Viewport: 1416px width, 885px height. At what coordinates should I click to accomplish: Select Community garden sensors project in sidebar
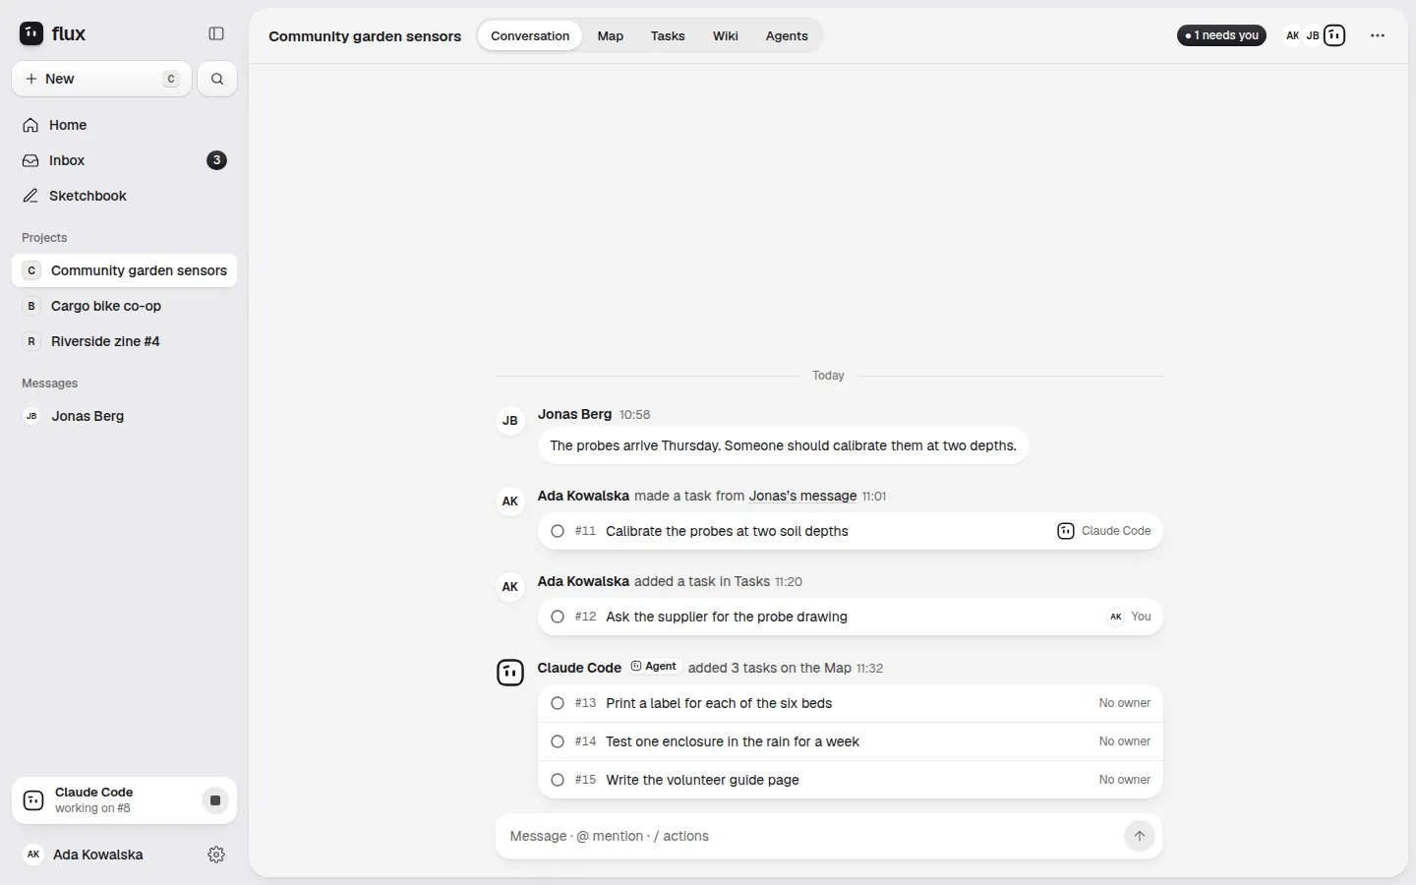tap(124, 270)
